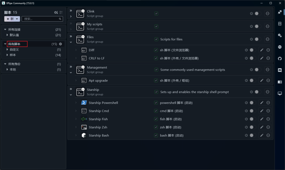This screenshot has height=170, width=285.
Task: Select 自定义 in the category tree
Action: (x=14, y=49)
